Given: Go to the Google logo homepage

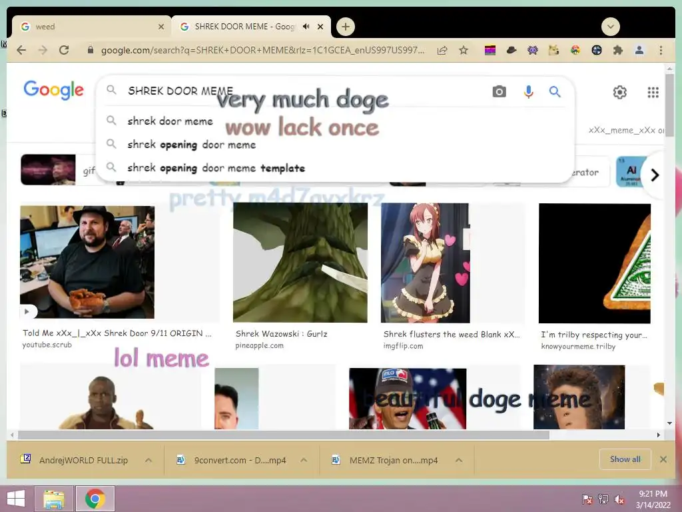Looking at the screenshot, I should tap(53, 90).
